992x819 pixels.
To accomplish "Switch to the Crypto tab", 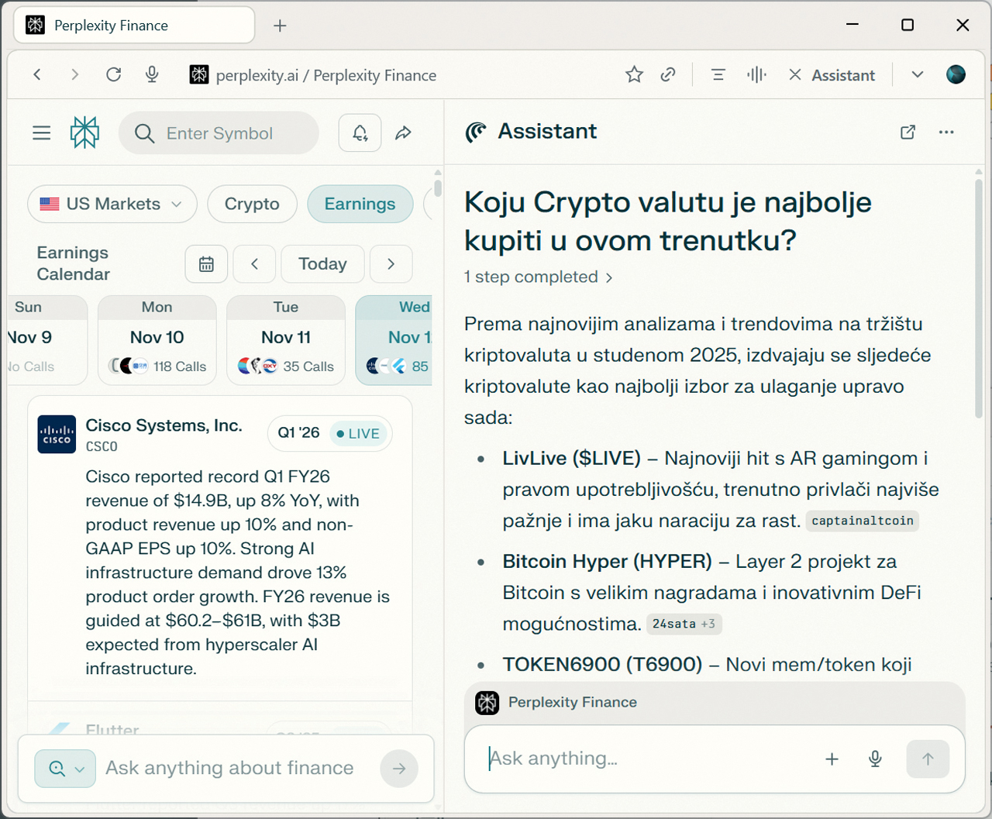I will point(252,204).
